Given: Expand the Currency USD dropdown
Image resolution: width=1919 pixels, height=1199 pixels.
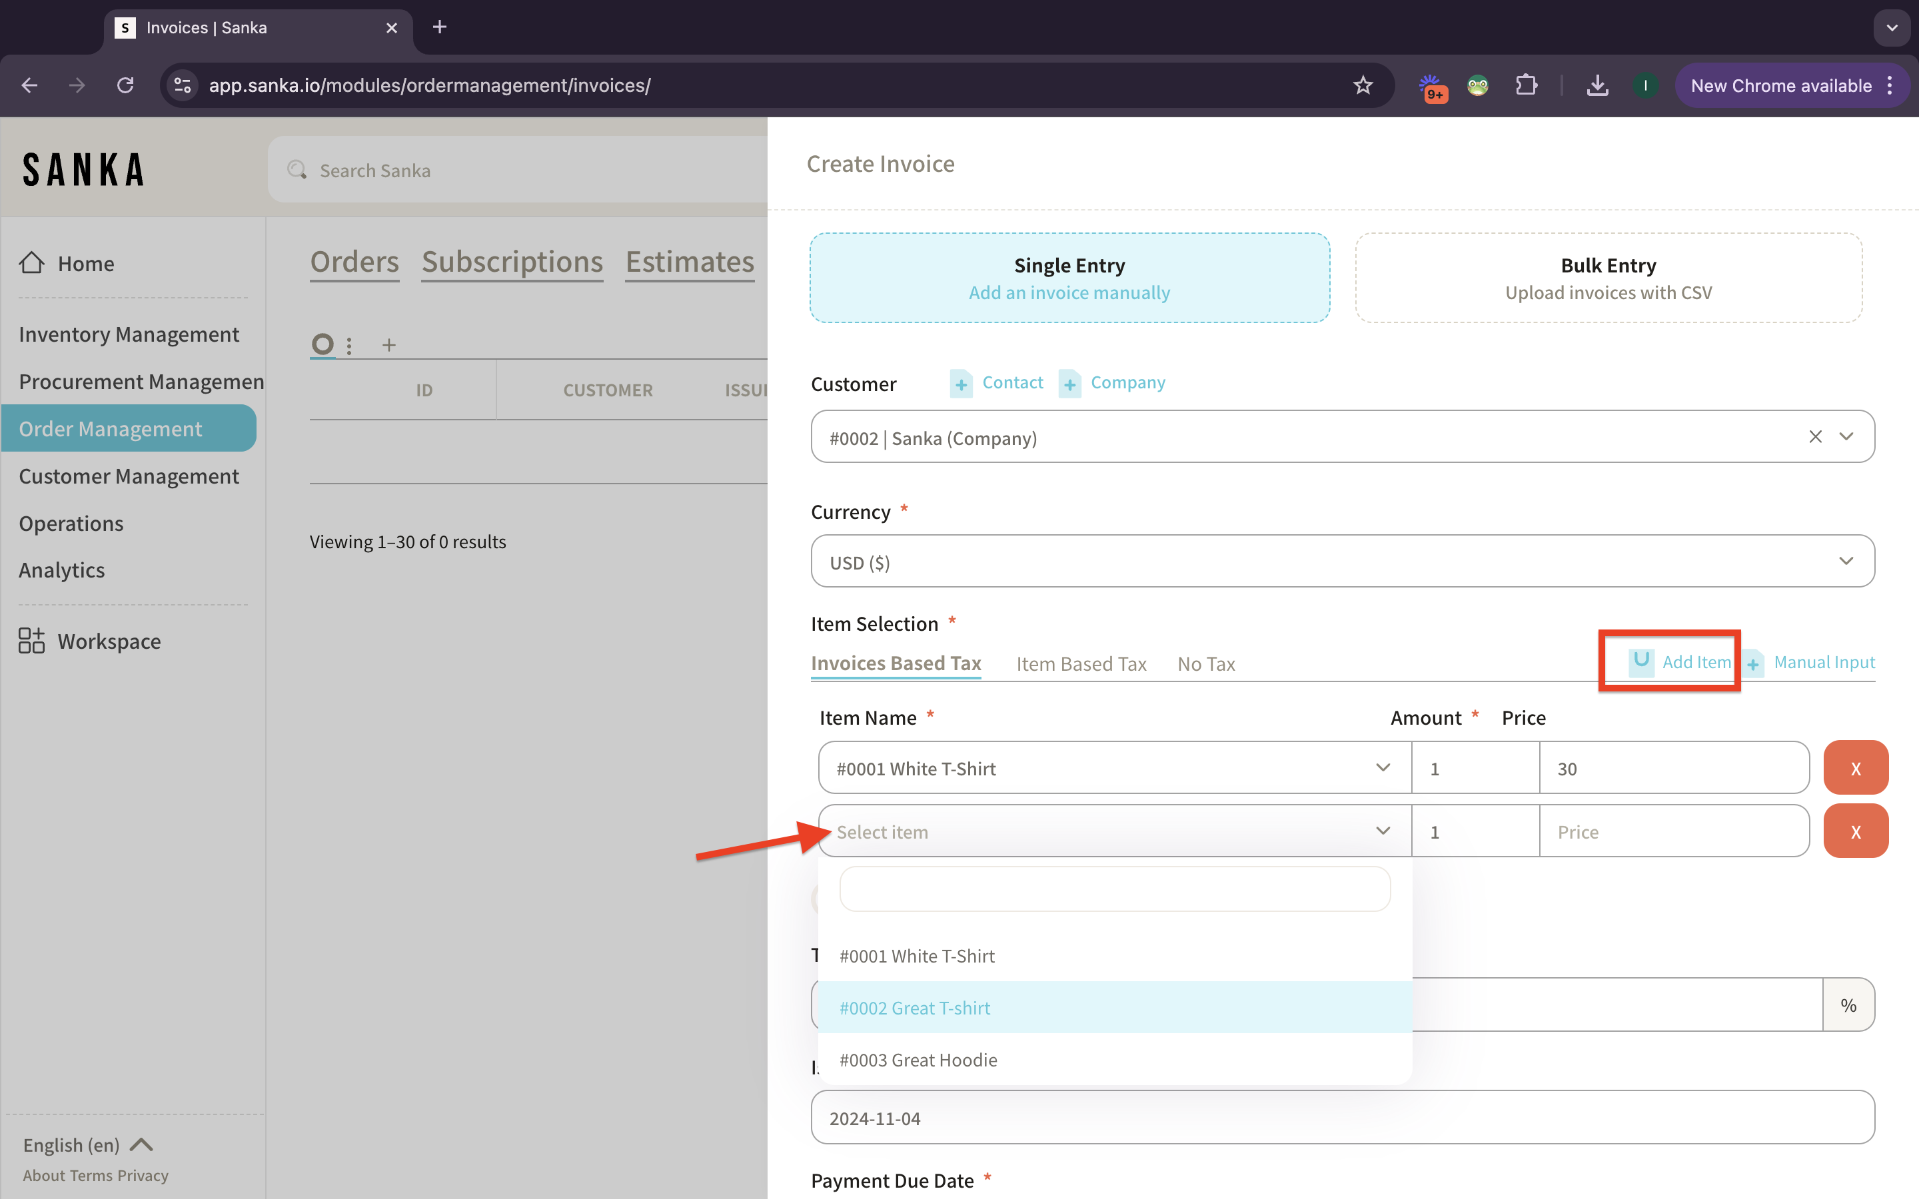Looking at the screenshot, I should point(1342,562).
